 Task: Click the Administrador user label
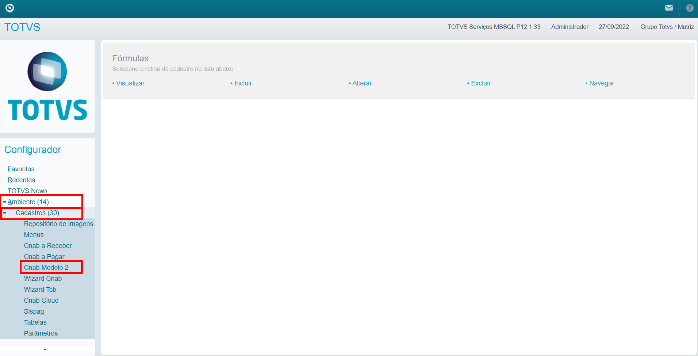570,27
